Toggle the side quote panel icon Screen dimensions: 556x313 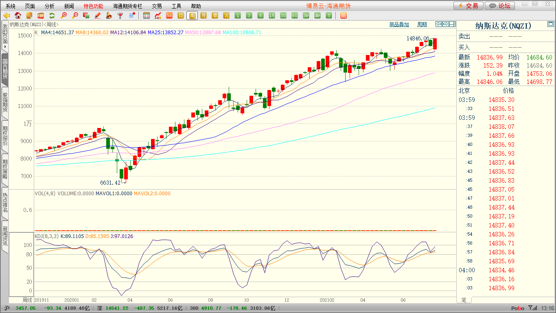tap(453, 24)
